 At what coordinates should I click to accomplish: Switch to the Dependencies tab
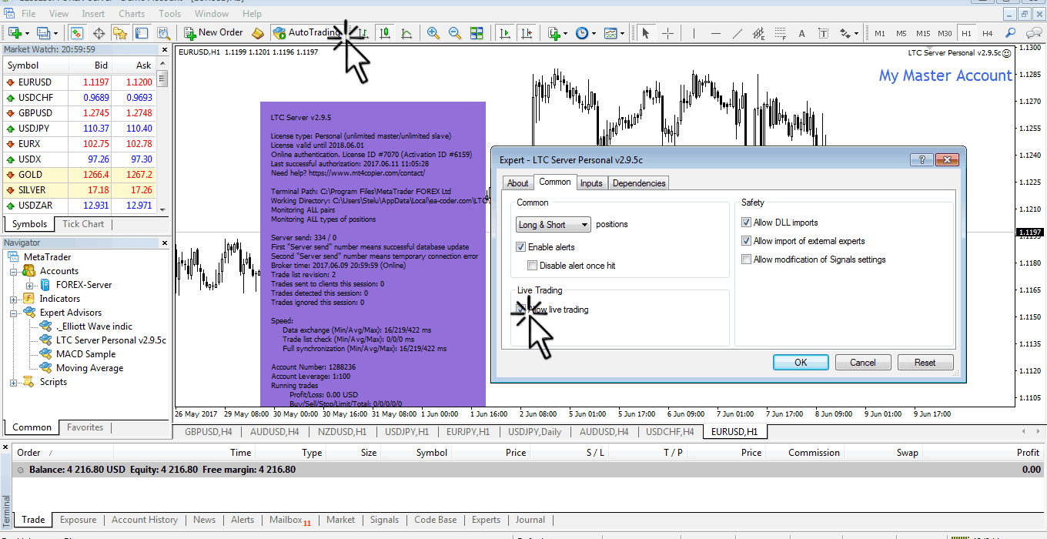point(639,183)
